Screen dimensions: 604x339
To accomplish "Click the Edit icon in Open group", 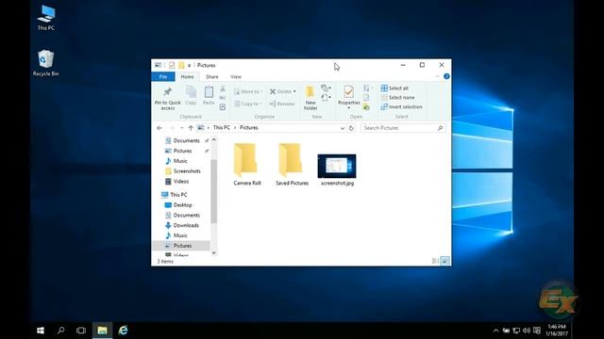I will coord(366,98).
